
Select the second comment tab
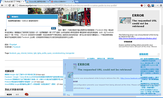coord(17,94)
